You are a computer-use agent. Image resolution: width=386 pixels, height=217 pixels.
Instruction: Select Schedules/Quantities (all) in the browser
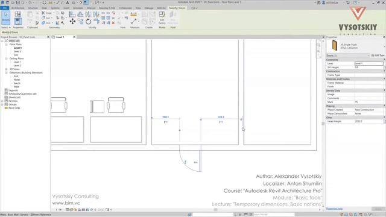pyautogui.click(x=22, y=94)
